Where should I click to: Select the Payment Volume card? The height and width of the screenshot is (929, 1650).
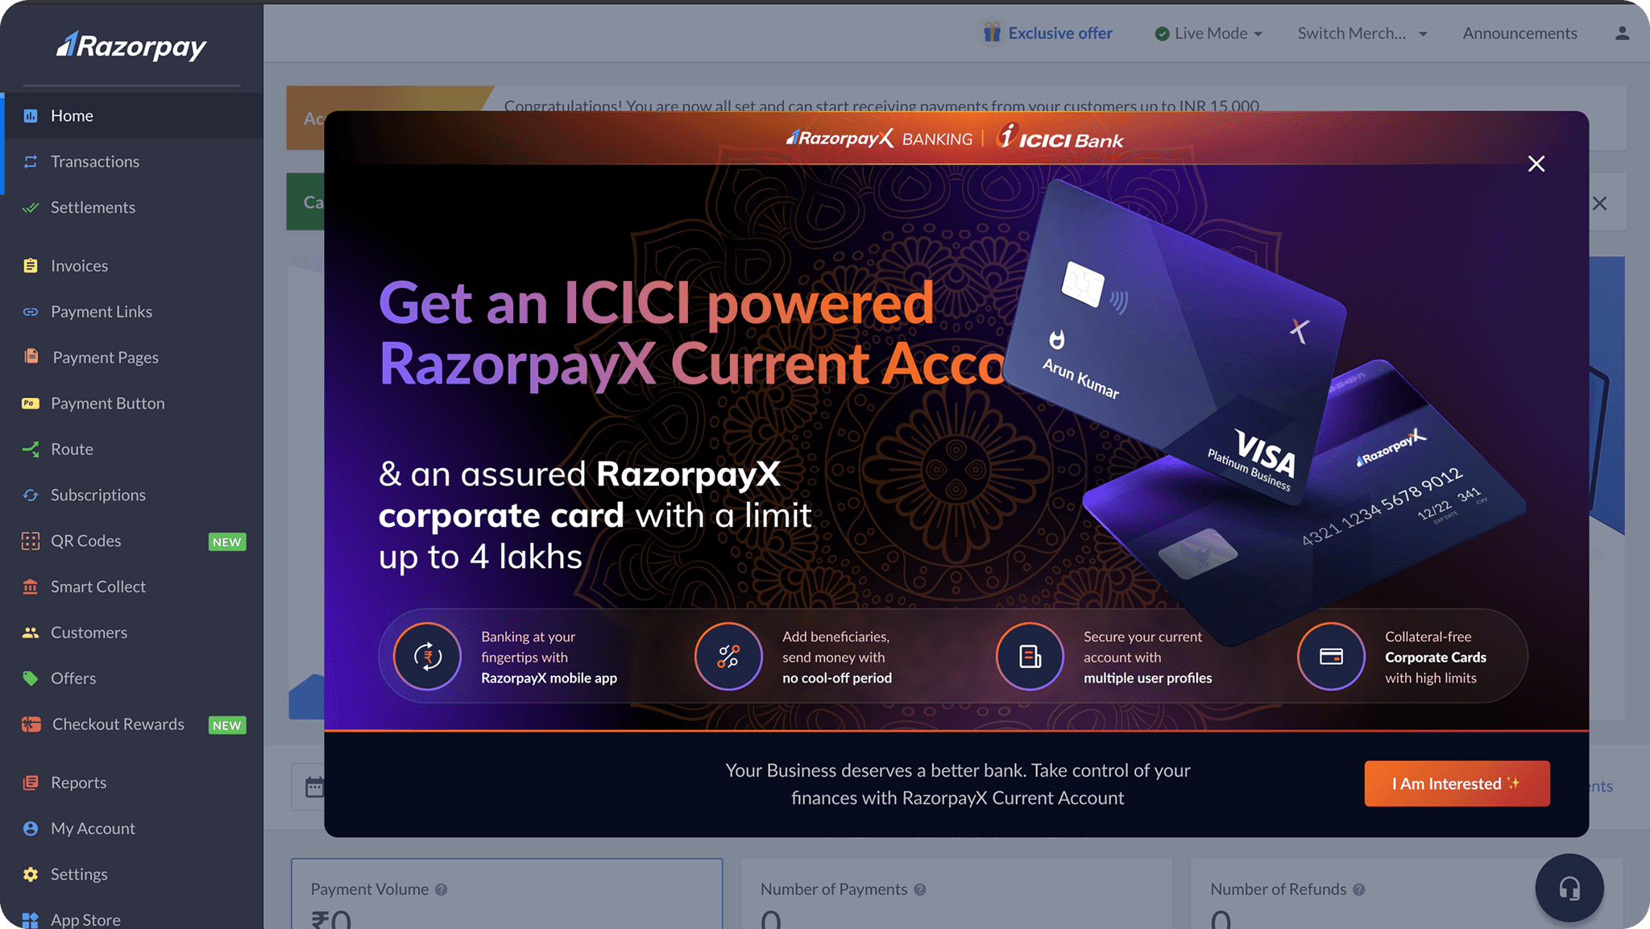(507, 894)
